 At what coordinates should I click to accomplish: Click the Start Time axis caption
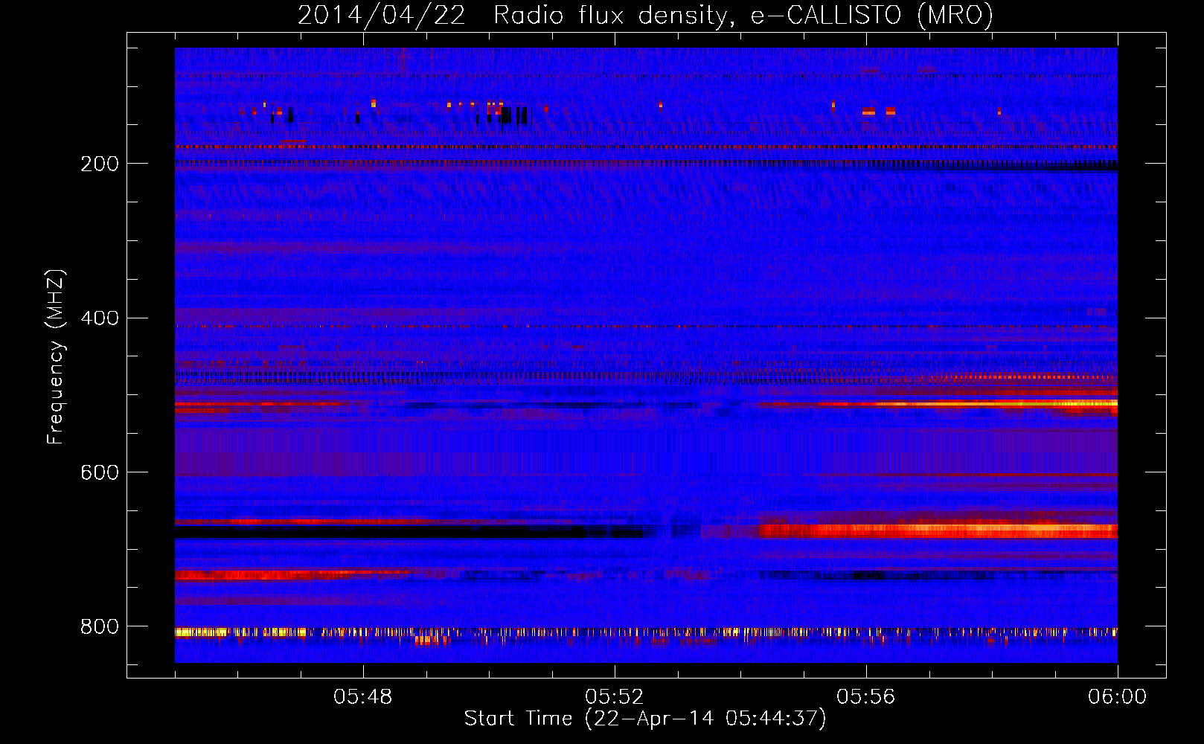[x=645, y=719]
